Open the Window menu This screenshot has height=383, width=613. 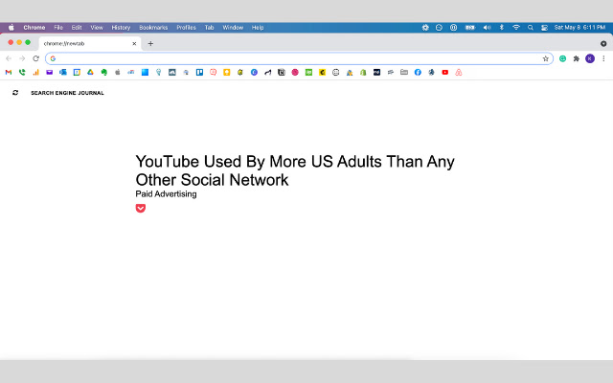233,28
